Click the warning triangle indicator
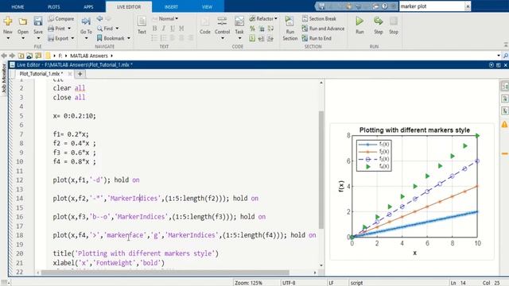The width and height of the screenshot is (509, 286). pyautogui.click(x=504, y=124)
